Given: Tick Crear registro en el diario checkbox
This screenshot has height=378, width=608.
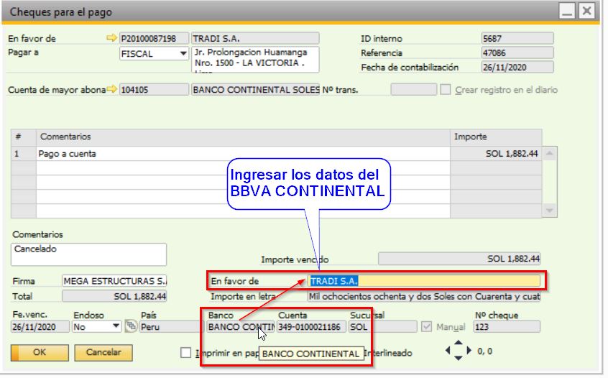Looking at the screenshot, I should [x=445, y=90].
